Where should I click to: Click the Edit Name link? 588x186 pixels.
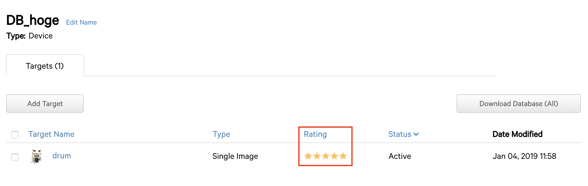pyautogui.click(x=81, y=23)
